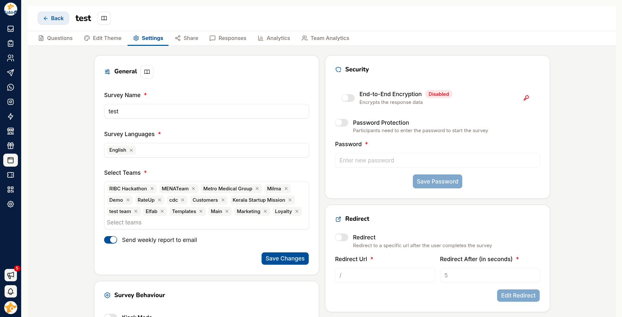Switch to Responses tab
Screen dimensions: 622x317
pos(228,38)
